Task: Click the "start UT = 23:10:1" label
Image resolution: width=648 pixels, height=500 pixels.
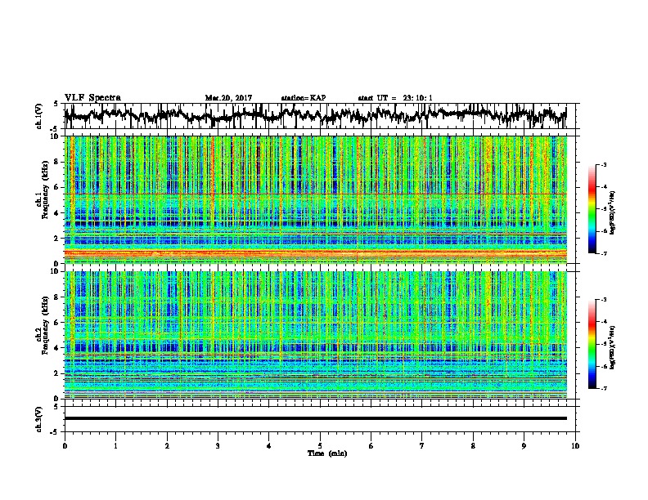Action: (395, 98)
